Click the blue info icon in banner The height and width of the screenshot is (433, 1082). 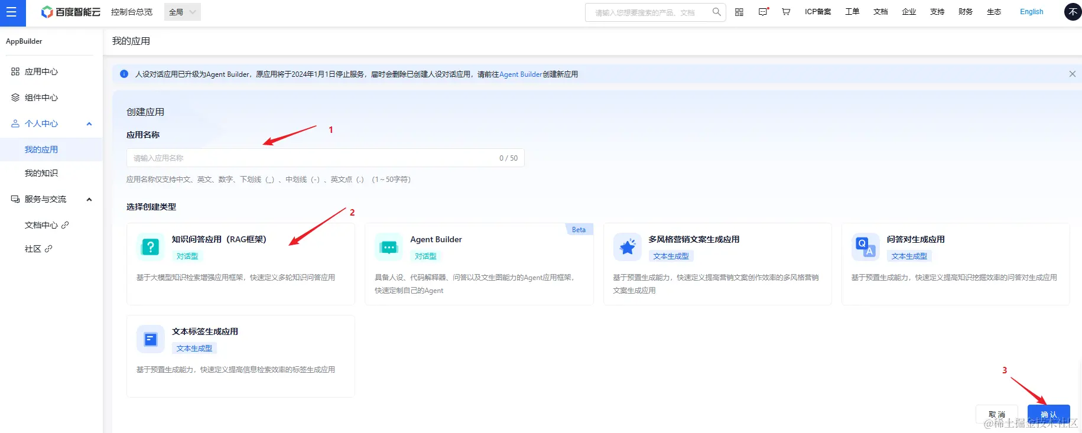click(x=124, y=74)
